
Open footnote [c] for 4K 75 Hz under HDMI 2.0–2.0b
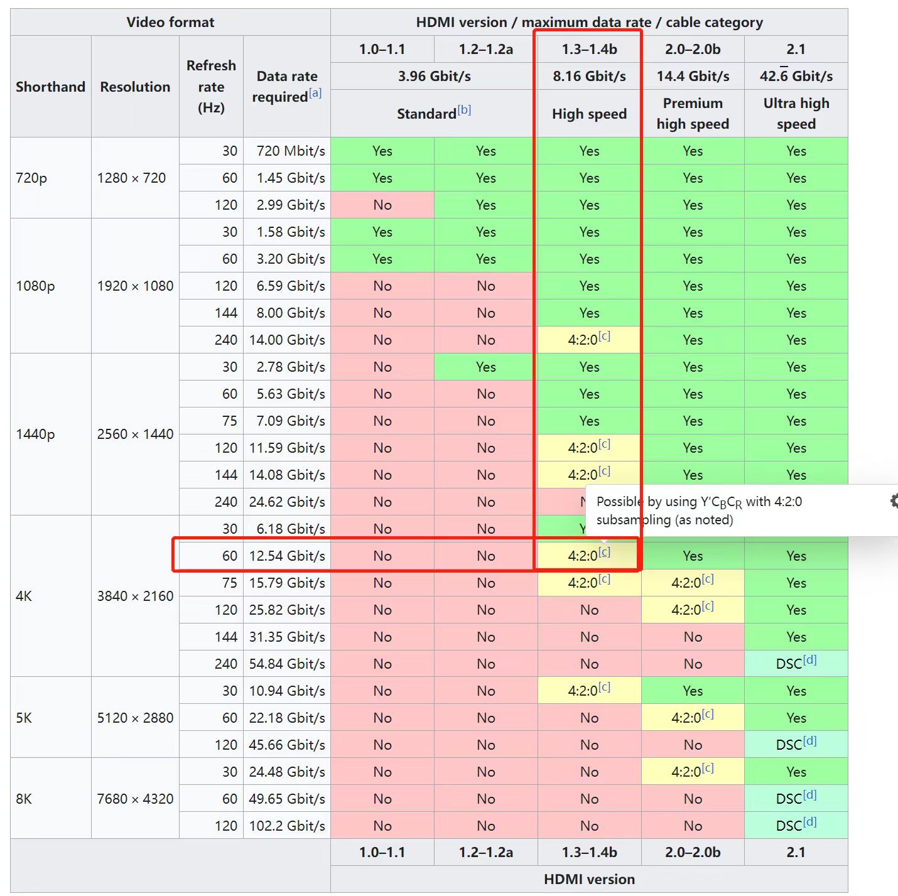(x=708, y=579)
